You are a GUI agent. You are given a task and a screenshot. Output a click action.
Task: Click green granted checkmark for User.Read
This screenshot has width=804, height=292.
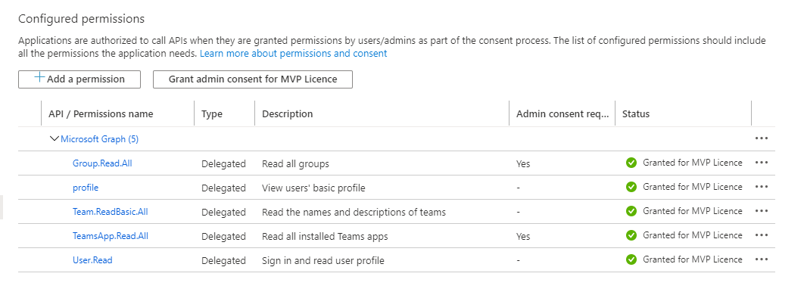pyautogui.click(x=631, y=259)
